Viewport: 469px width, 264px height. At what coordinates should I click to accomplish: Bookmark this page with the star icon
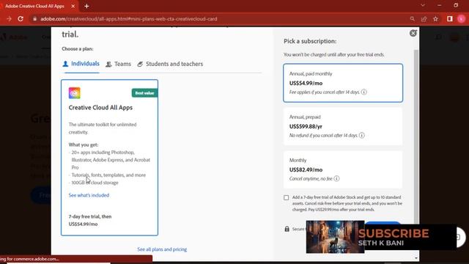(435, 19)
